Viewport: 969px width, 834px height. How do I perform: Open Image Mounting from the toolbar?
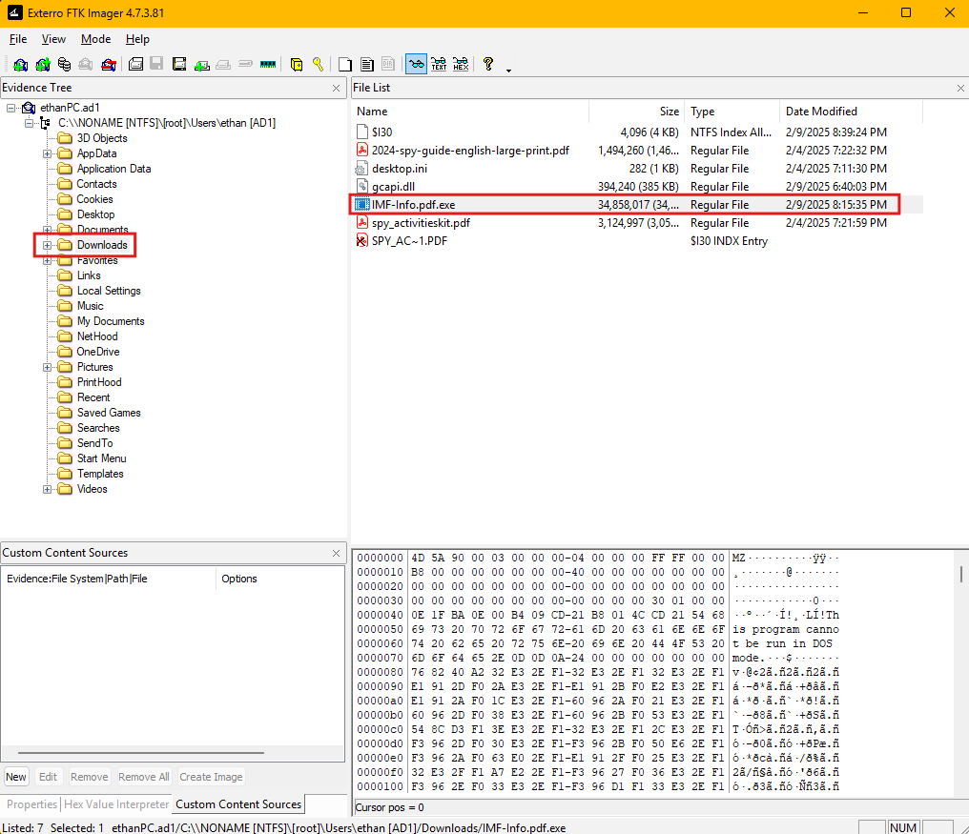[x=64, y=65]
